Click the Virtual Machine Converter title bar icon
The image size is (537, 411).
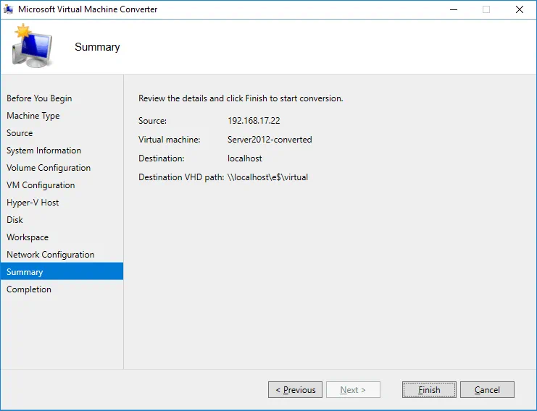9,9
